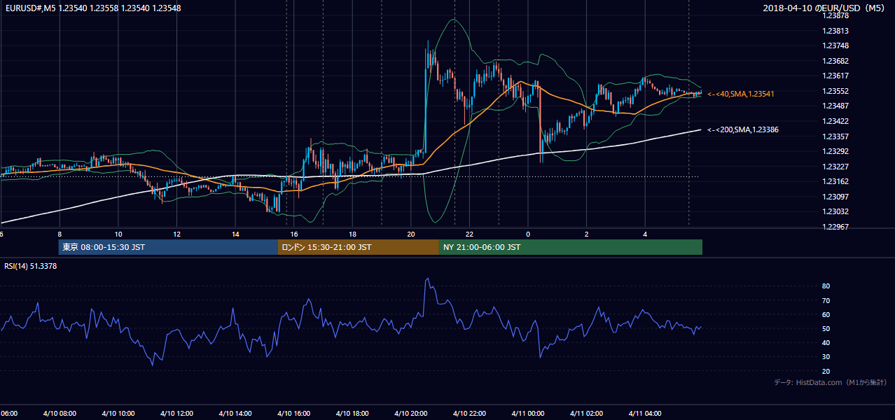Image resolution: width=895 pixels, height=420 pixels.
Task: Click price axis value 1.23617
Action: click(835, 76)
